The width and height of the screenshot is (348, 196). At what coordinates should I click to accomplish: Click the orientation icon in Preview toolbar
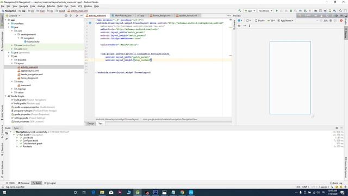tap(248, 21)
